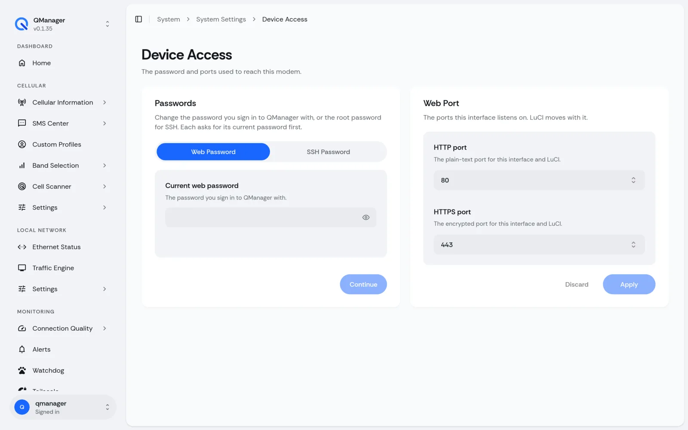Expand the Band Selection submenu

(x=104, y=166)
